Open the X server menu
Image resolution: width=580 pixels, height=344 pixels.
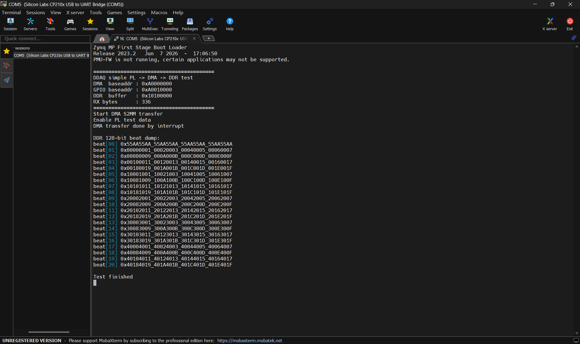point(75,12)
